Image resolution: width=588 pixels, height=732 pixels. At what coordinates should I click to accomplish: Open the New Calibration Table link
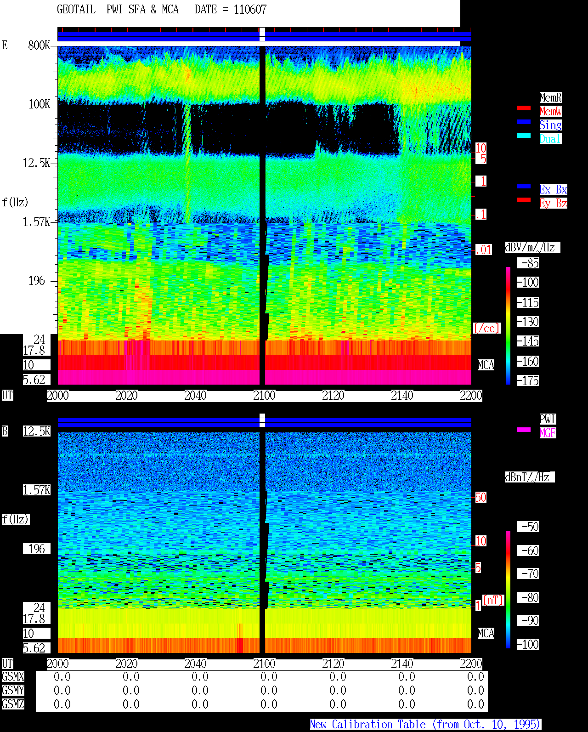point(425,724)
